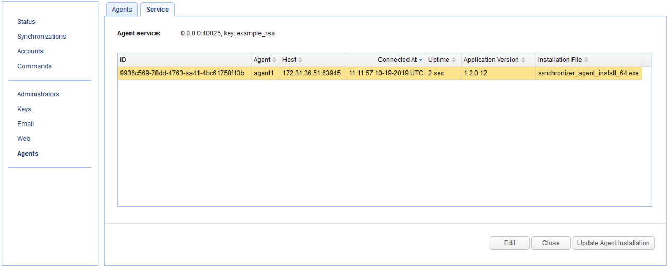Click the ID column header
This screenshot has width=667, height=268.
point(184,60)
